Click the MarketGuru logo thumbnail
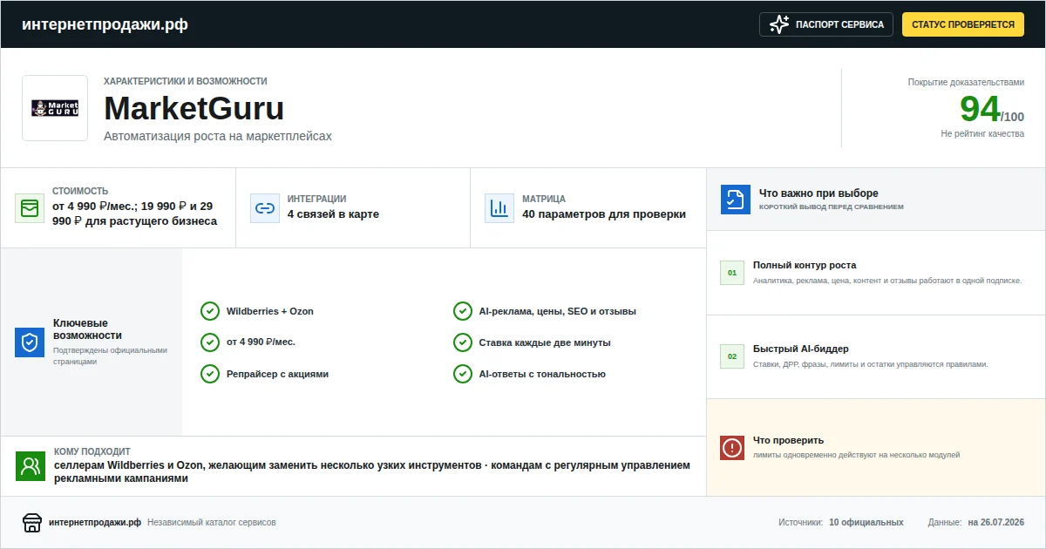Viewport: 1046px width, 549px height. [x=55, y=108]
